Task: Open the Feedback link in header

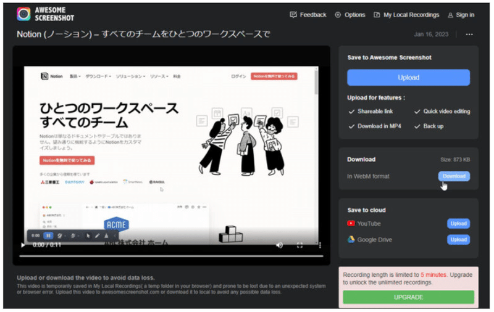Action: coord(308,15)
